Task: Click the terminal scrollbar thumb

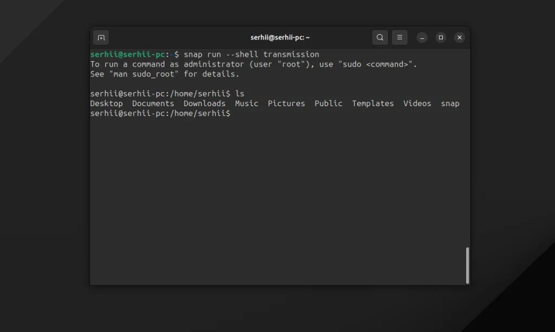Action: (x=467, y=265)
